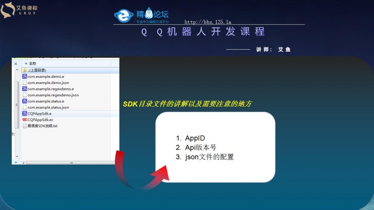Select the com.example.status.json file name
The image size is (374, 210).
tap(48, 108)
